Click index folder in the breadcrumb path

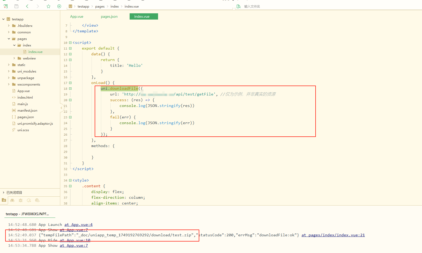114,6
